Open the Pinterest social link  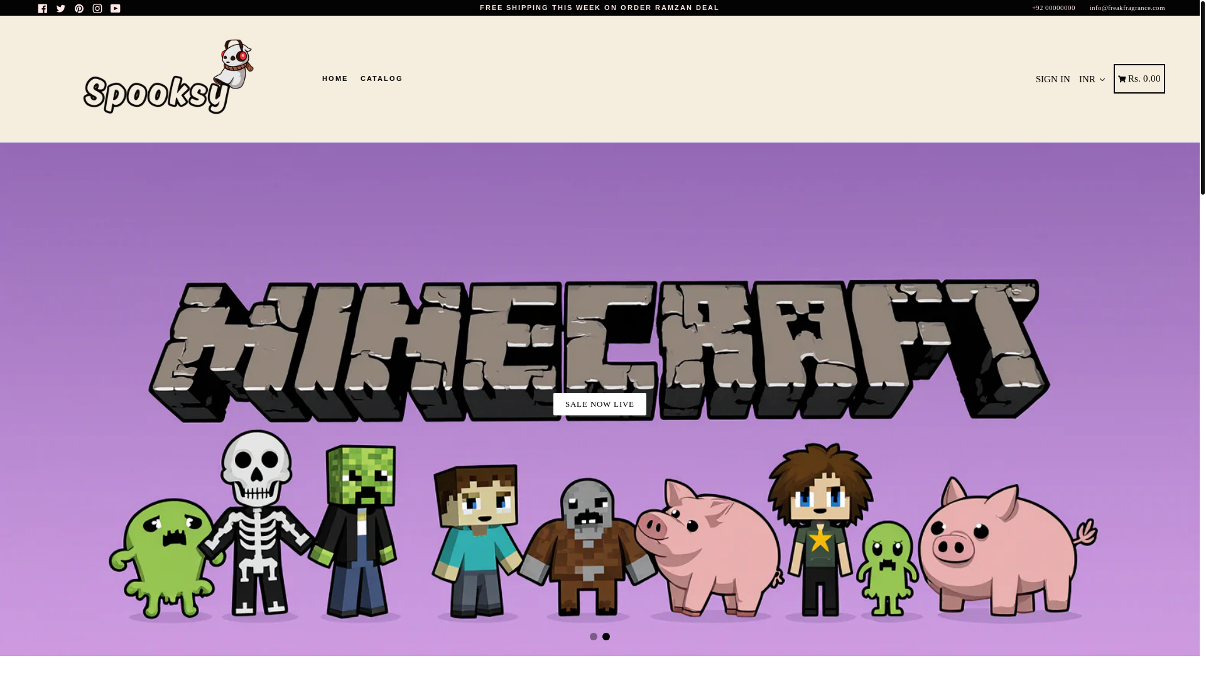(x=79, y=8)
